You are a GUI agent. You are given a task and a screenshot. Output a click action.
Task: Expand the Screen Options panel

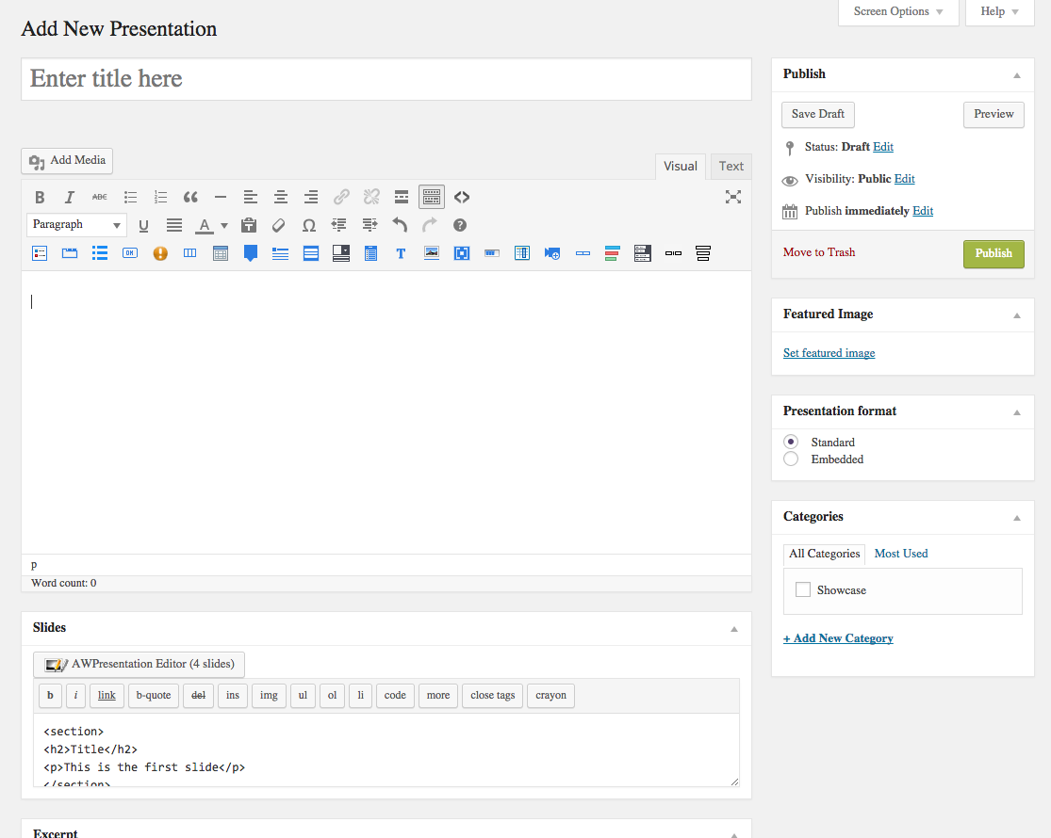click(x=898, y=12)
